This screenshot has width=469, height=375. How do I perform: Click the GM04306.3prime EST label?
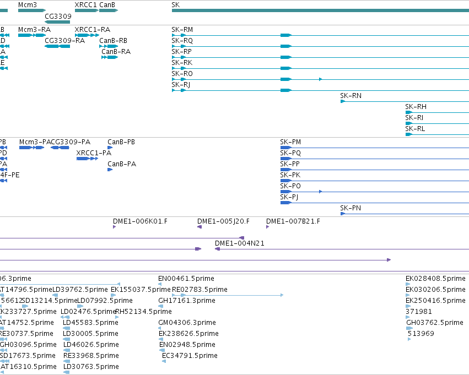(x=187, y=323)
